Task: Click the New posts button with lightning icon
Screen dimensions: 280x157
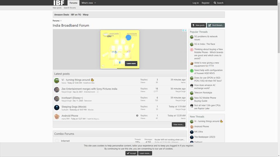Action: [198, 25]
